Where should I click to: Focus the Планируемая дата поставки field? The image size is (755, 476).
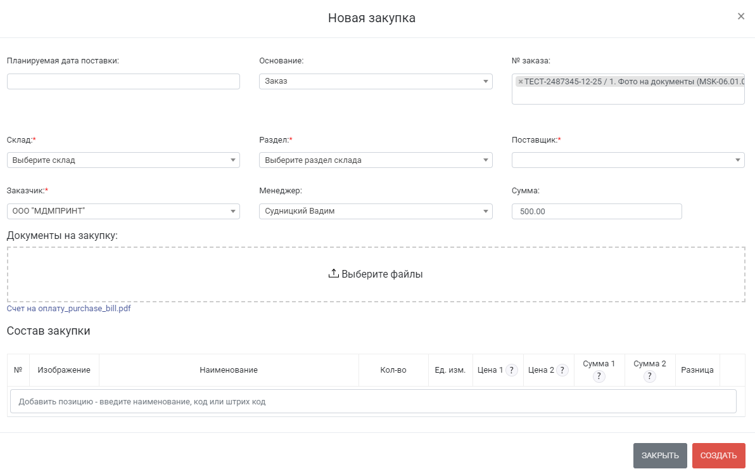(124, 81)
